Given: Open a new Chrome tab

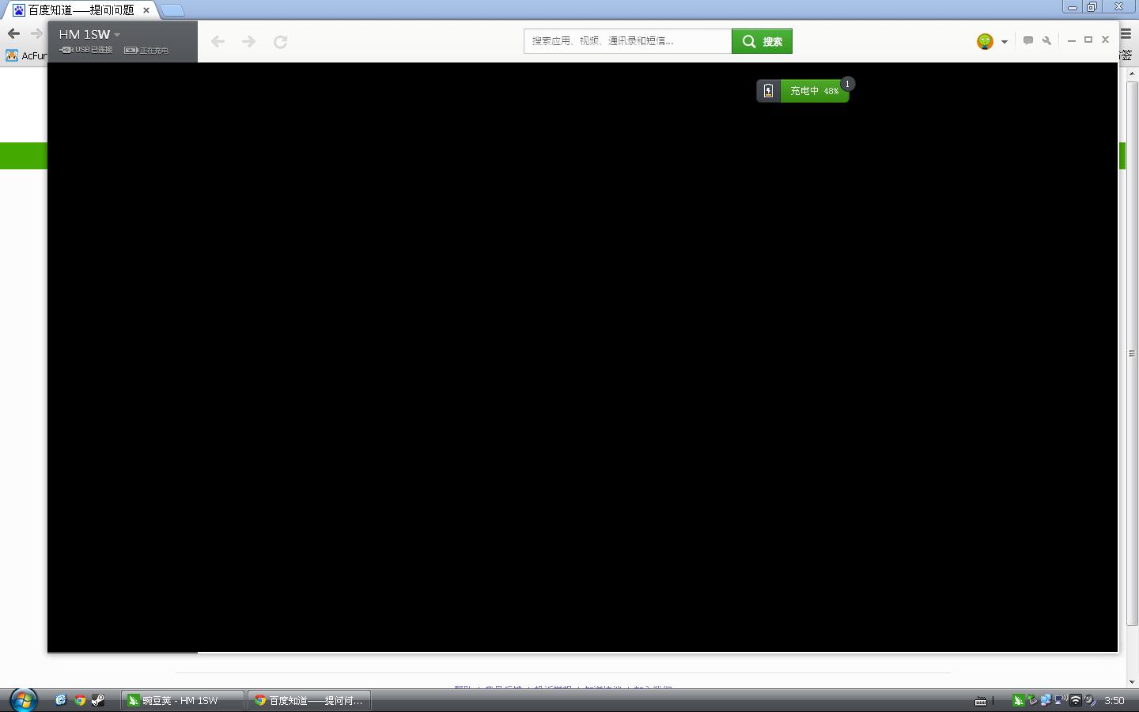Looking at the screenshot, I should pos(172,10).
